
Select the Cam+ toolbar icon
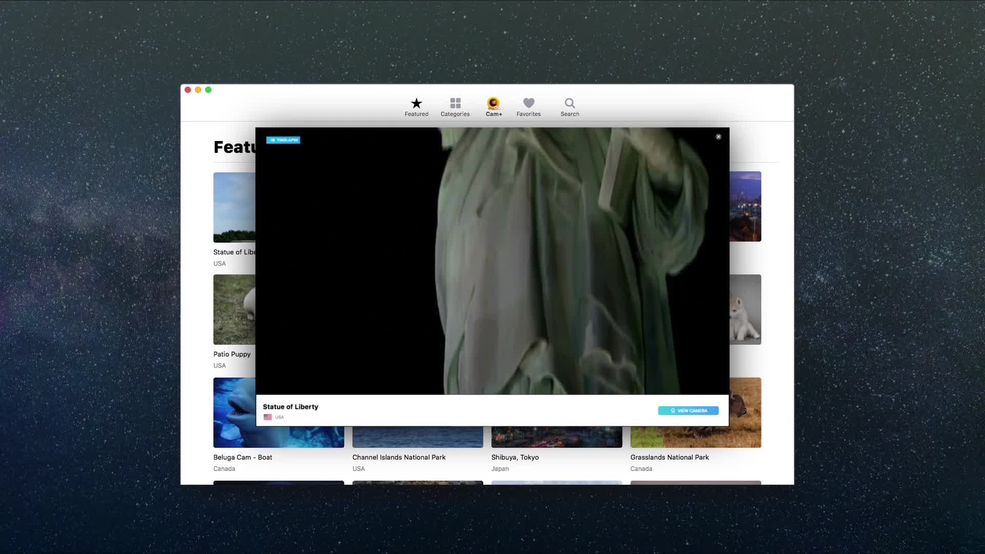[494, 103]
